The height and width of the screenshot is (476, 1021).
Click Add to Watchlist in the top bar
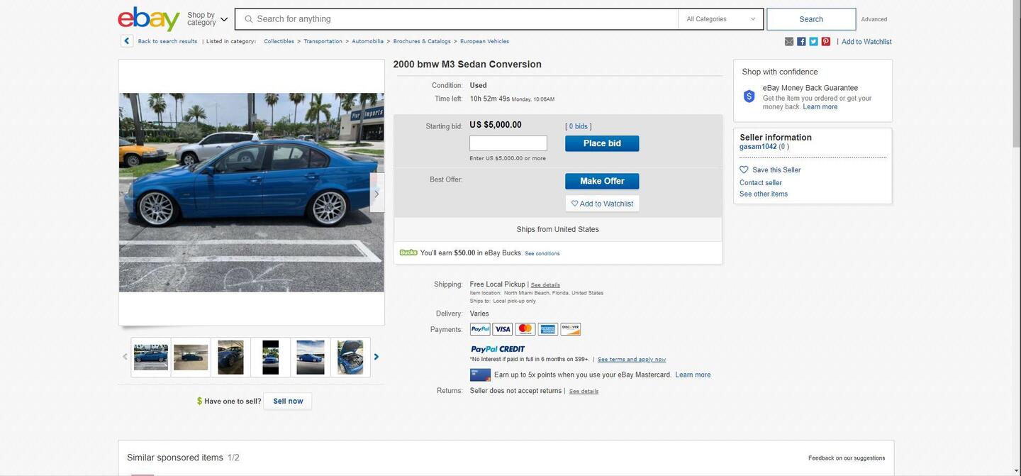pos(866,42)
